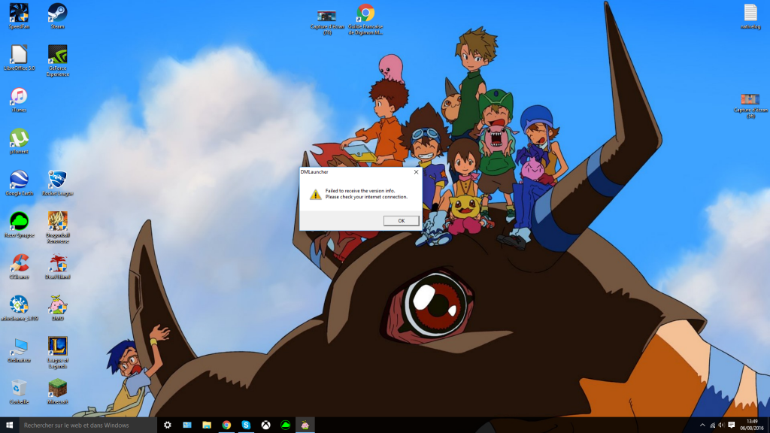Click the Rechercher sur le web search box
This screenshot has width=770, height=433.
pyautogui.click(x=88, y=425)
